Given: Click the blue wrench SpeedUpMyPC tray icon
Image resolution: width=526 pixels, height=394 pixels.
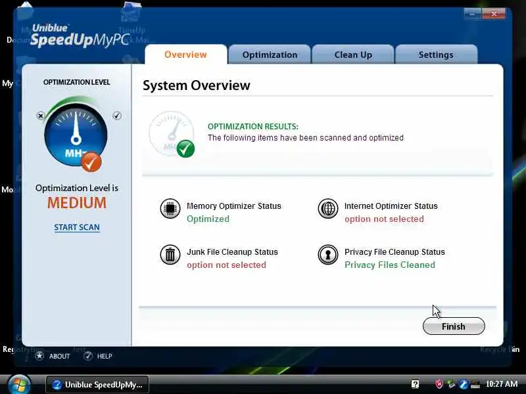Looking at the screenshot, I should 464,384.
